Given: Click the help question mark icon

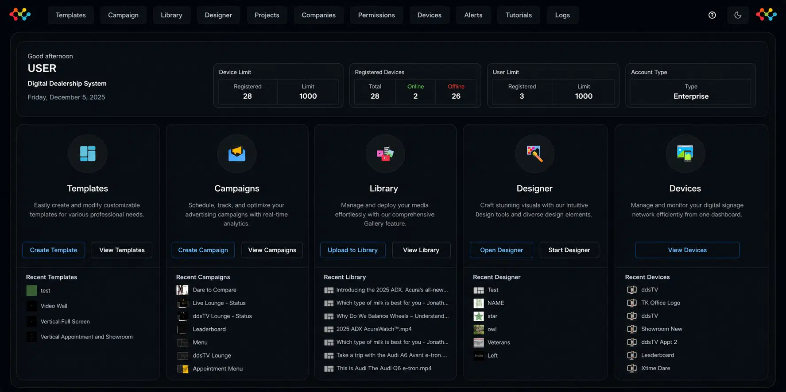Looking at the screenshot, I should tap(712, 15).
